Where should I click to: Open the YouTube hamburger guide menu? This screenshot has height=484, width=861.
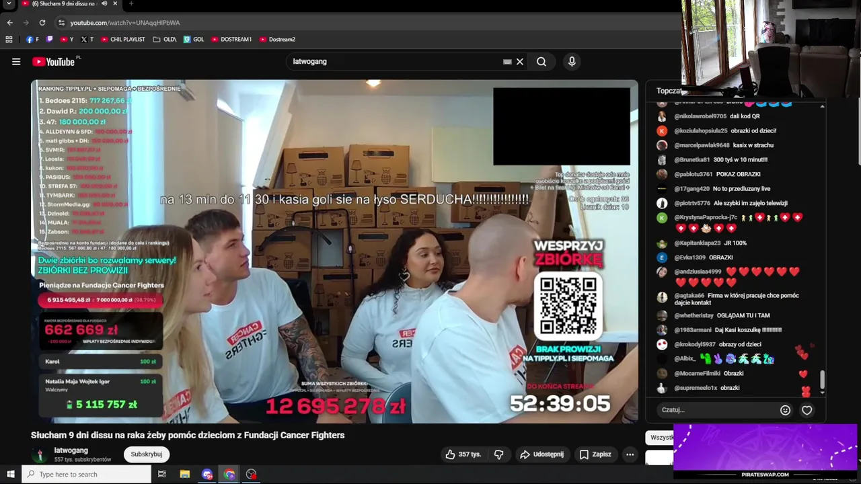tap(16, 62)
